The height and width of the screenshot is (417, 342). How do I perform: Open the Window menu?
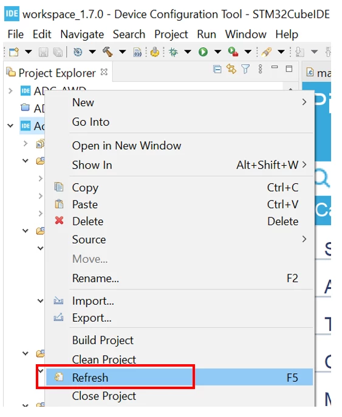pos(245,35)
